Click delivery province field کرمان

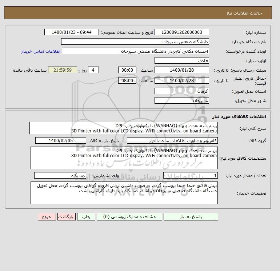[182, 91]
